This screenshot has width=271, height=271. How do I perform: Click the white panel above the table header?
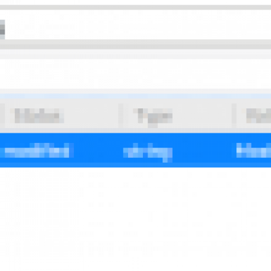point(135,74)
